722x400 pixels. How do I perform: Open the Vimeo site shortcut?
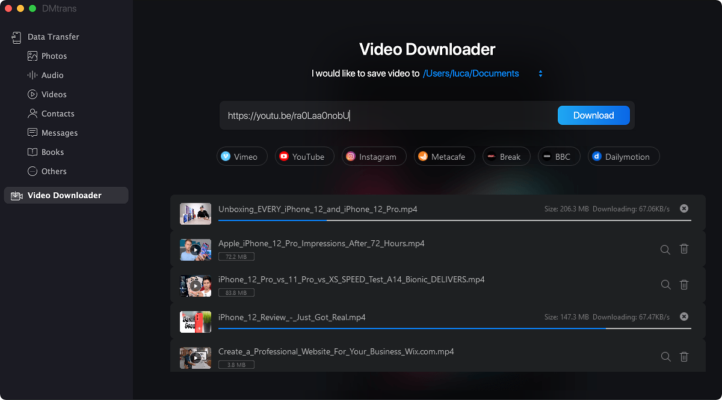tap(242, 157)
